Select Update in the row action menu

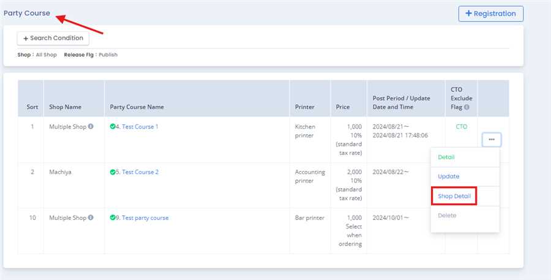[x=448, y=176]
